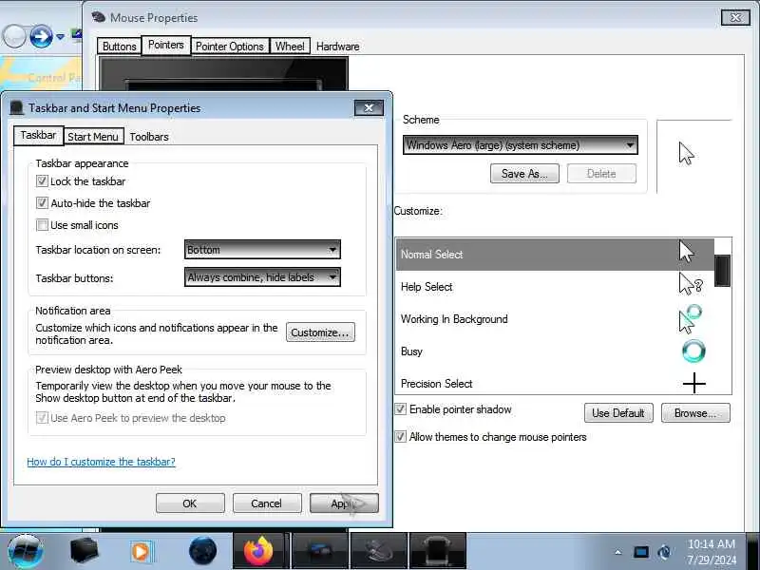Click the Use Aero Peek checkbox
Image resolution: width=760 pixels, height=570 pixels.
click(x=42, y=418)
